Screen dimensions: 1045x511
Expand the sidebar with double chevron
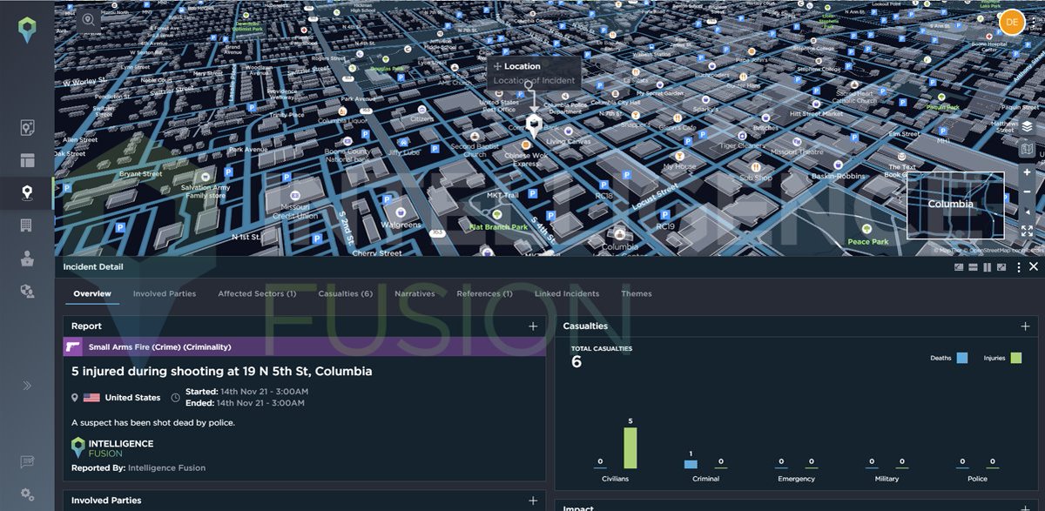click(27, 386)
